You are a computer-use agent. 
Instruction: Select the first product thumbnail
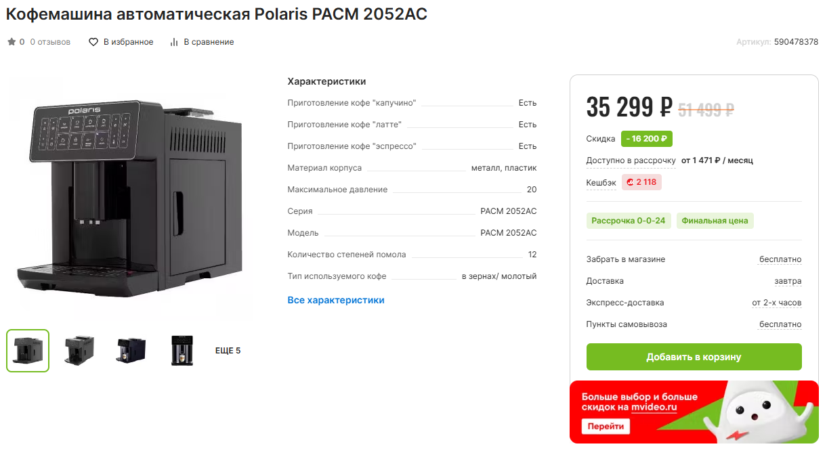(28, 351)
